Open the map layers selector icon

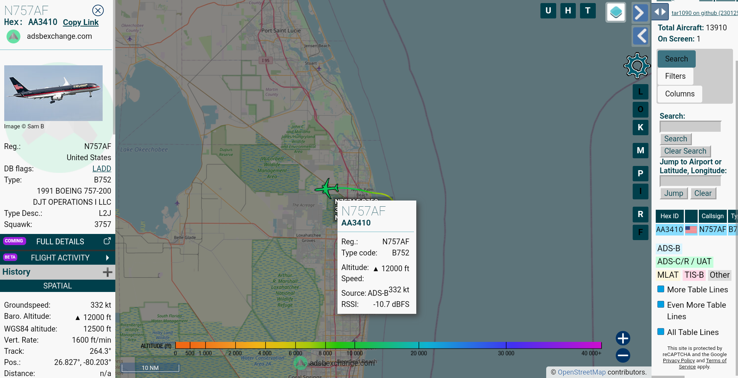coord(616,12)
